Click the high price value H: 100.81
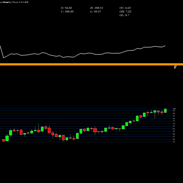 coord(97,8)
